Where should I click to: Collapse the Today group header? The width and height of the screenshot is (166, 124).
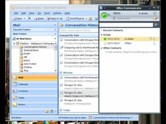(x=61, y=110)
